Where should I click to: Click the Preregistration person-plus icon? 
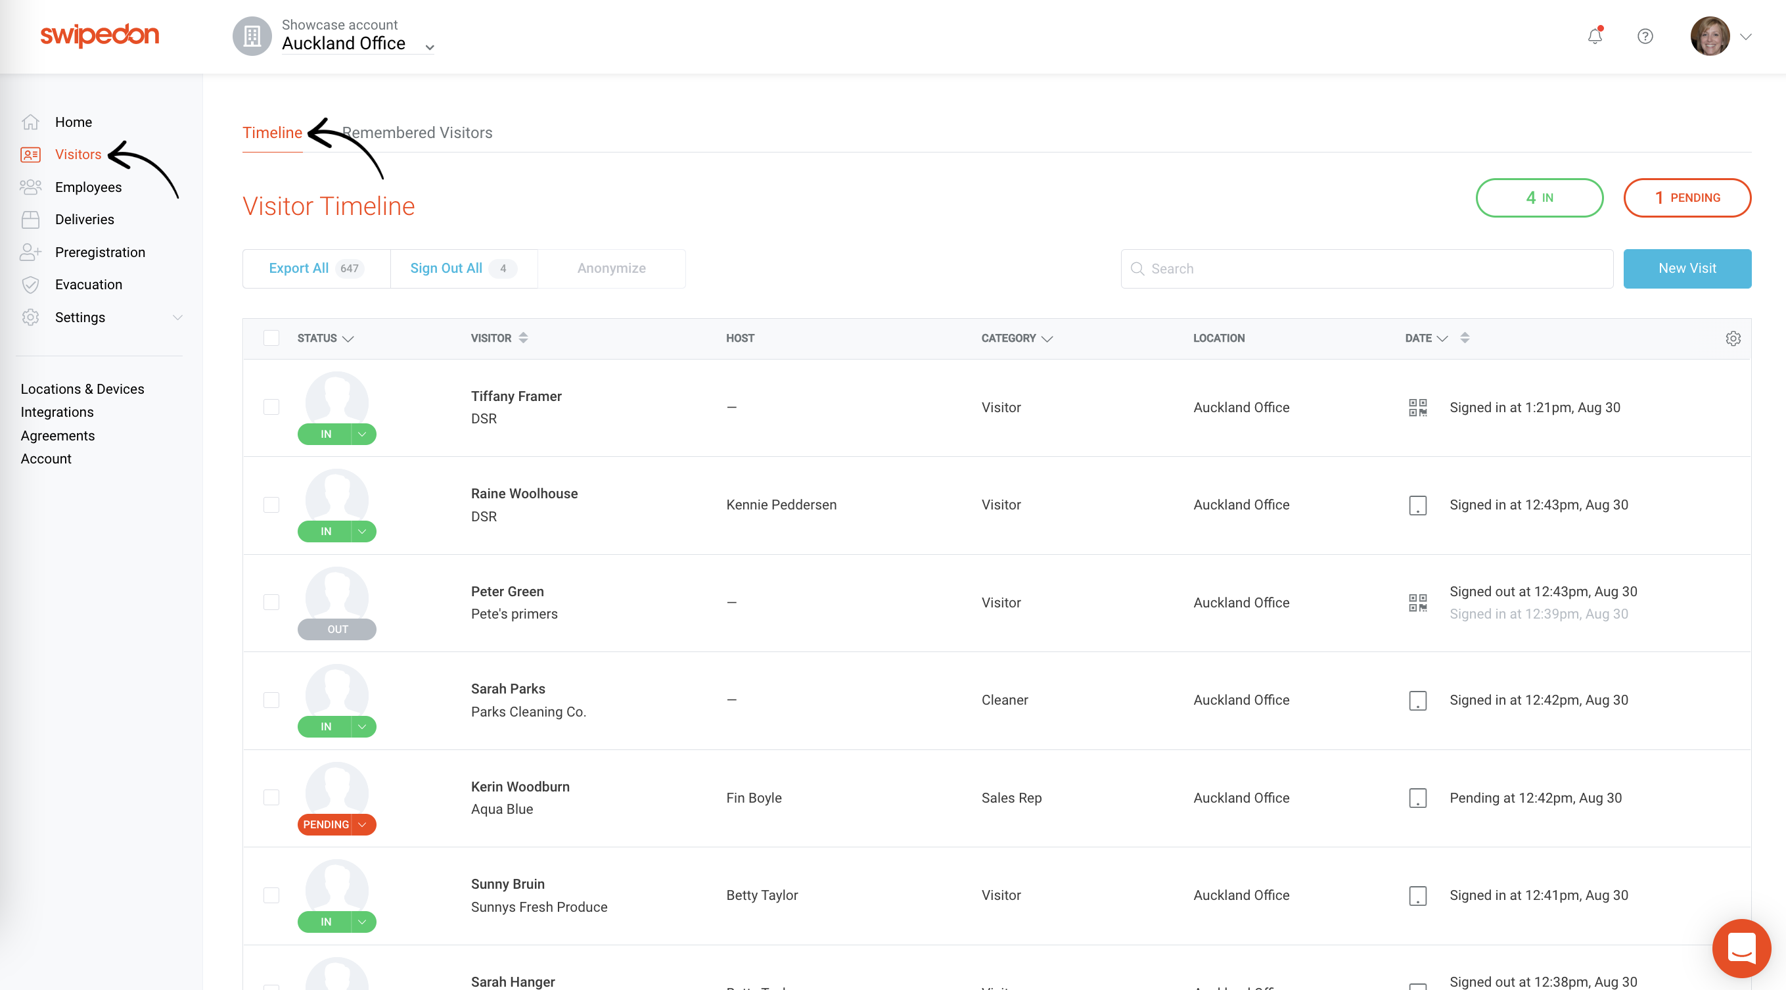click(x=30, y=252)
